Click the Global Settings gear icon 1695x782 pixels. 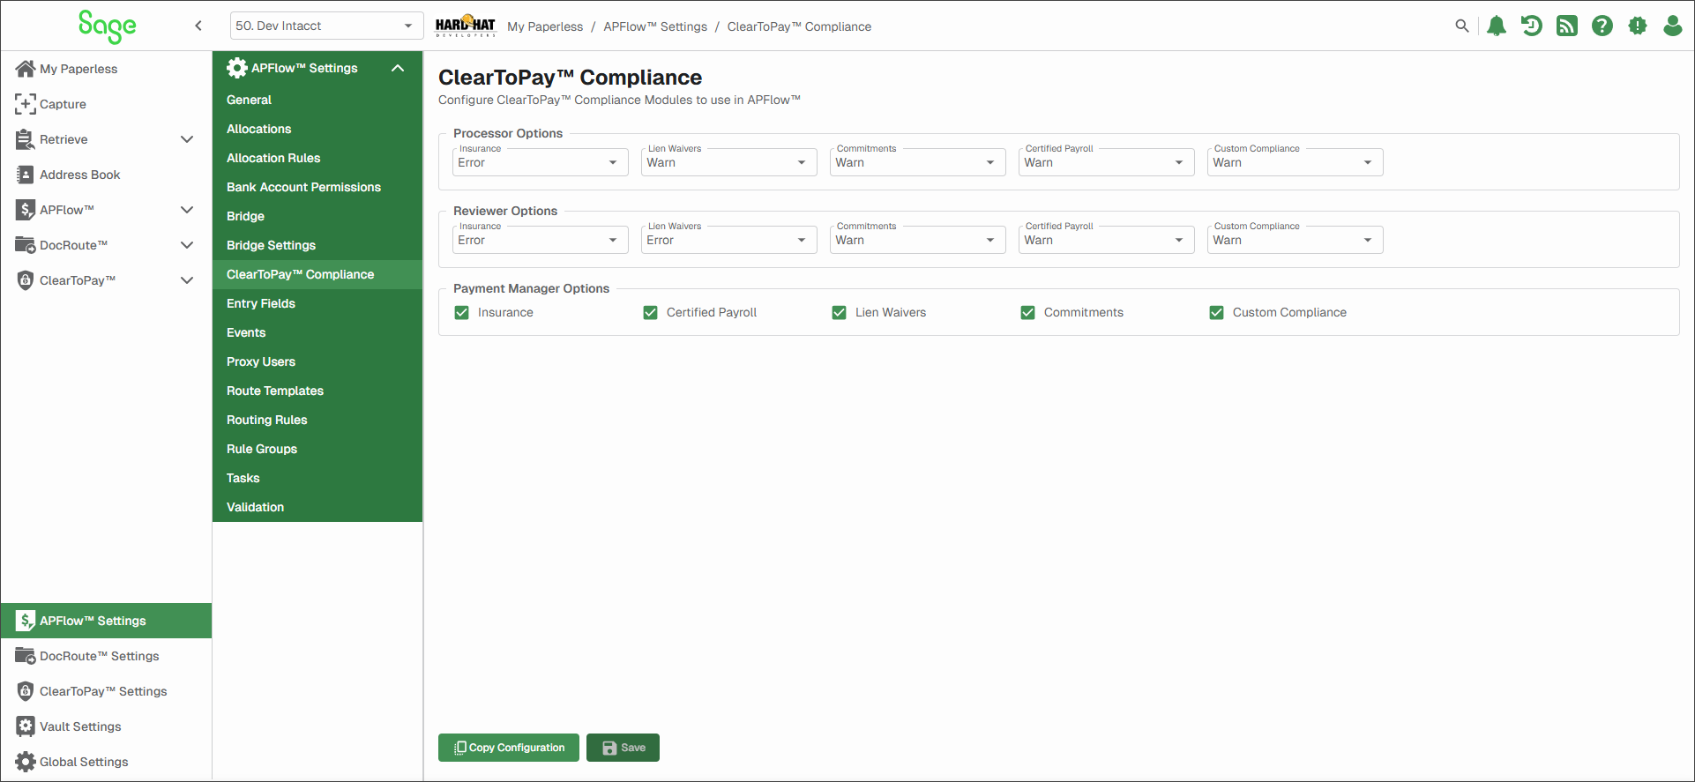tap(26, 762)
